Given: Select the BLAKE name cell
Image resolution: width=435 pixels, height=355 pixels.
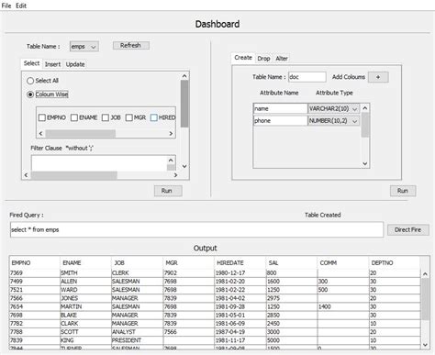Looking at the screenshot, I should pyautogui.click(x=85, y=315).
